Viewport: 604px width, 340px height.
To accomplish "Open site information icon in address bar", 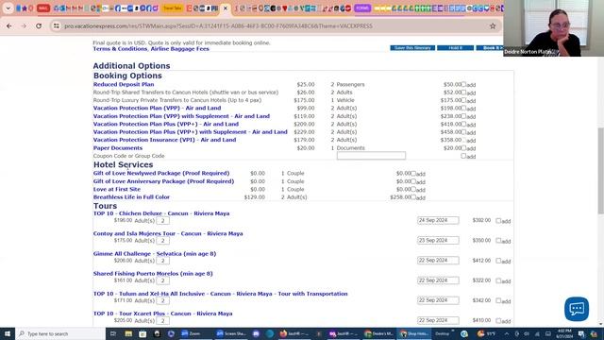I will click(57, 25).
